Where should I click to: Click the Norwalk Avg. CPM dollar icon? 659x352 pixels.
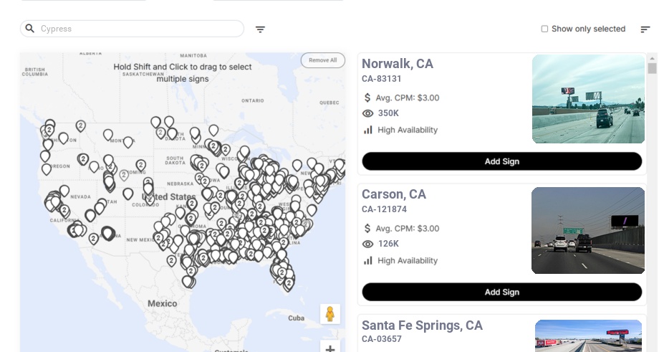(x=367, y=97)
